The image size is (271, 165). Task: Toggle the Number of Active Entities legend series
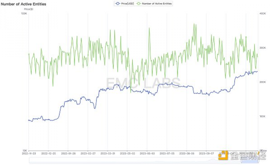coord(154,3)
